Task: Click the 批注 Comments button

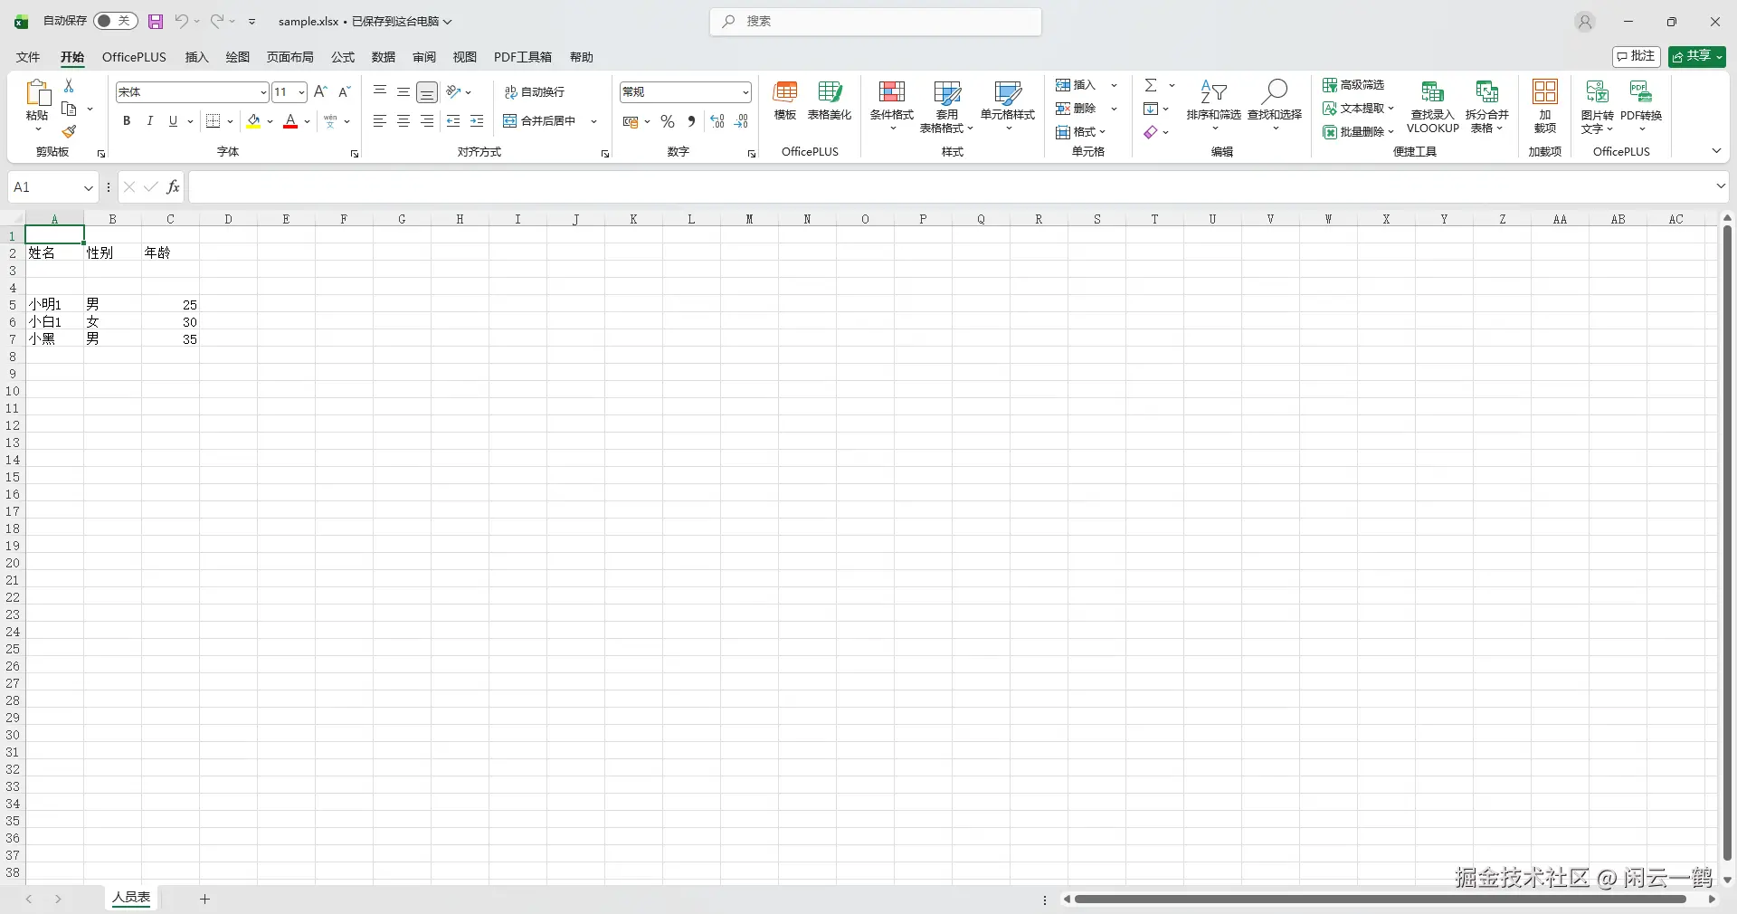Action: click(x=1637, y=57)
